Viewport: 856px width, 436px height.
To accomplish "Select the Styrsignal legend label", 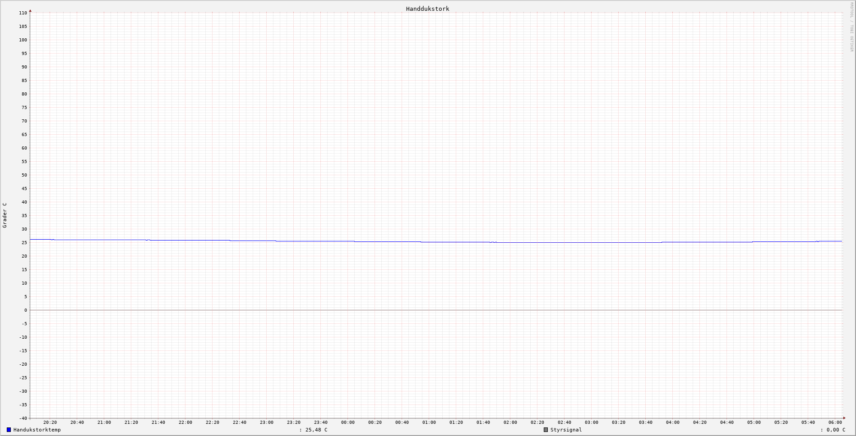I will (566, 430).
